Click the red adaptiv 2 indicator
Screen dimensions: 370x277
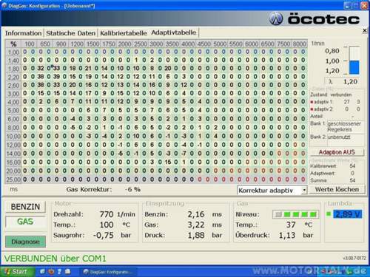[312, 109]
